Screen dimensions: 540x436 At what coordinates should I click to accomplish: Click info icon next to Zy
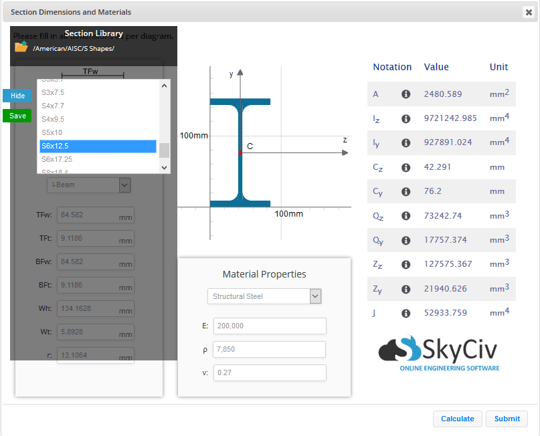click(406, 289)
